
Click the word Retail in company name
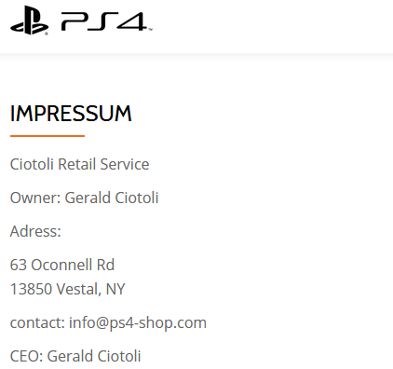tap(76, 164)
